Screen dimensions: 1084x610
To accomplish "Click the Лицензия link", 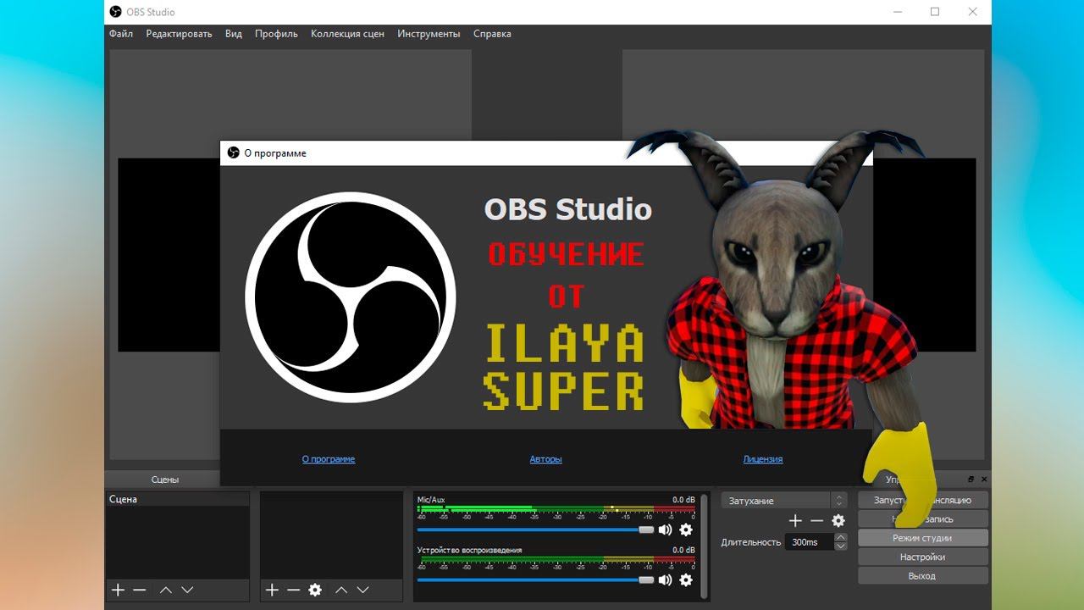I will click(x=763, y=459).
